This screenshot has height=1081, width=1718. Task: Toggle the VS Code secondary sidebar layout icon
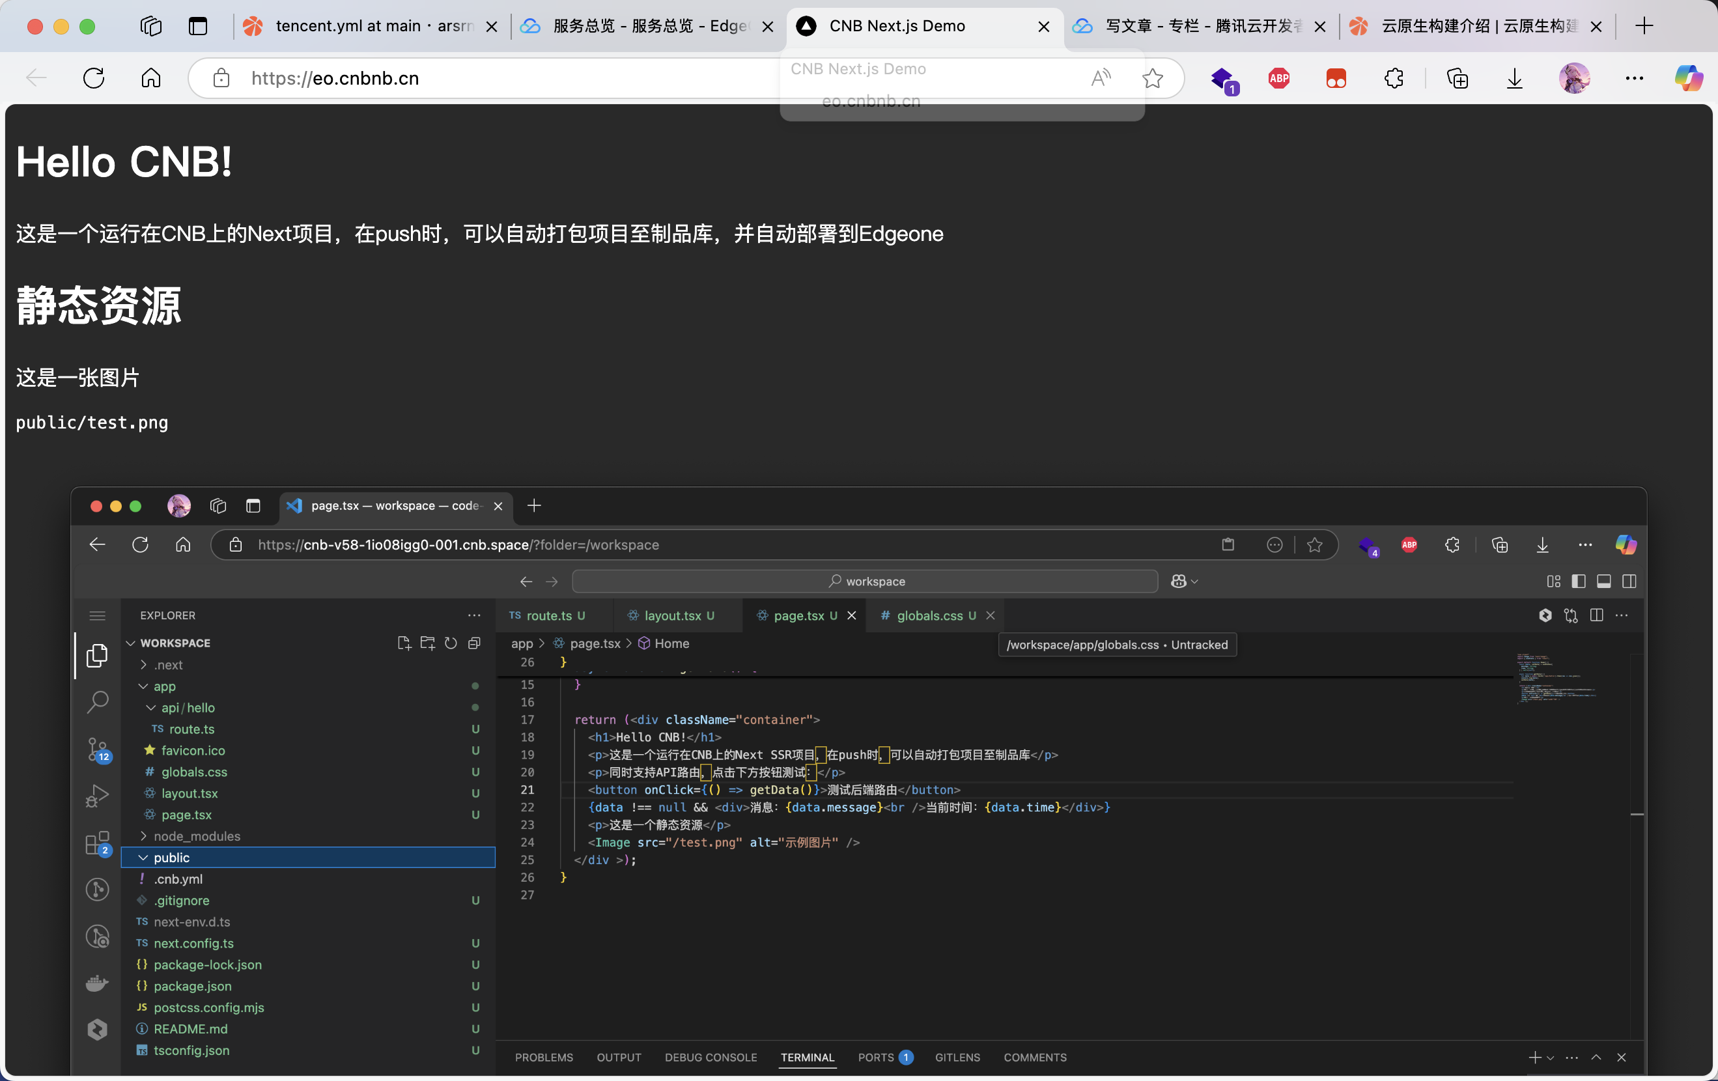click(1629, 582)
